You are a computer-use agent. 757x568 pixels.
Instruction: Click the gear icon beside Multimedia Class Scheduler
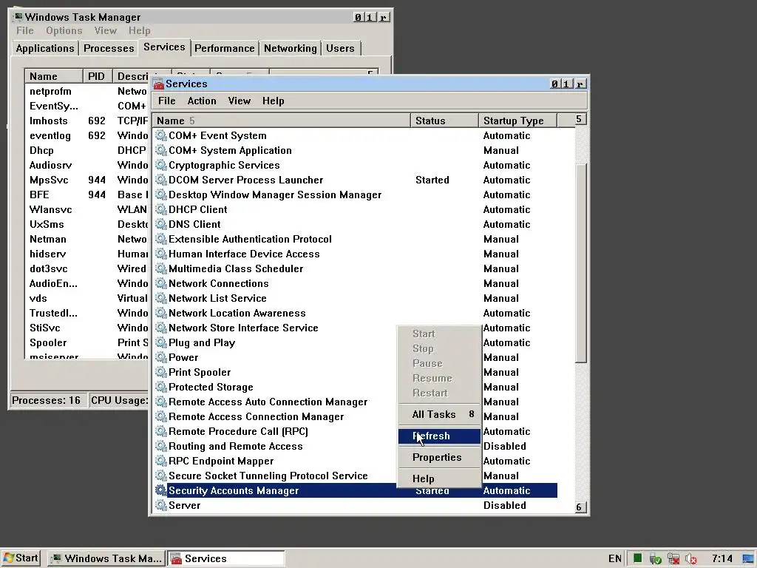point(160,268)
